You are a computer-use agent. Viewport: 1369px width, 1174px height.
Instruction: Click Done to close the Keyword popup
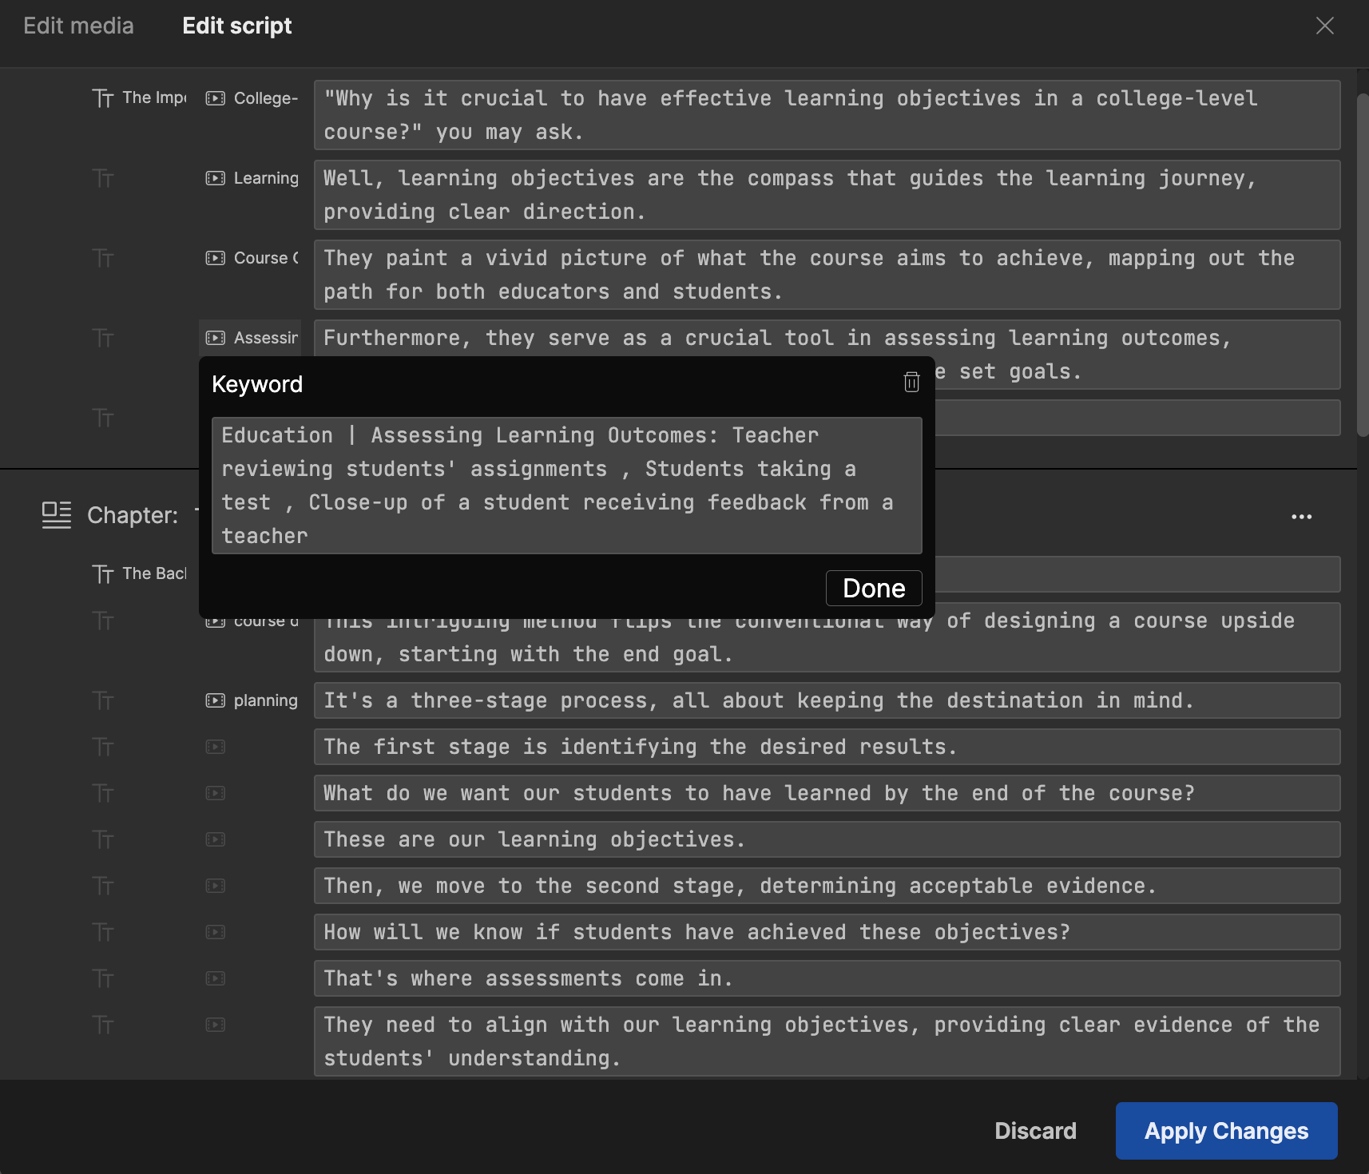873,588
